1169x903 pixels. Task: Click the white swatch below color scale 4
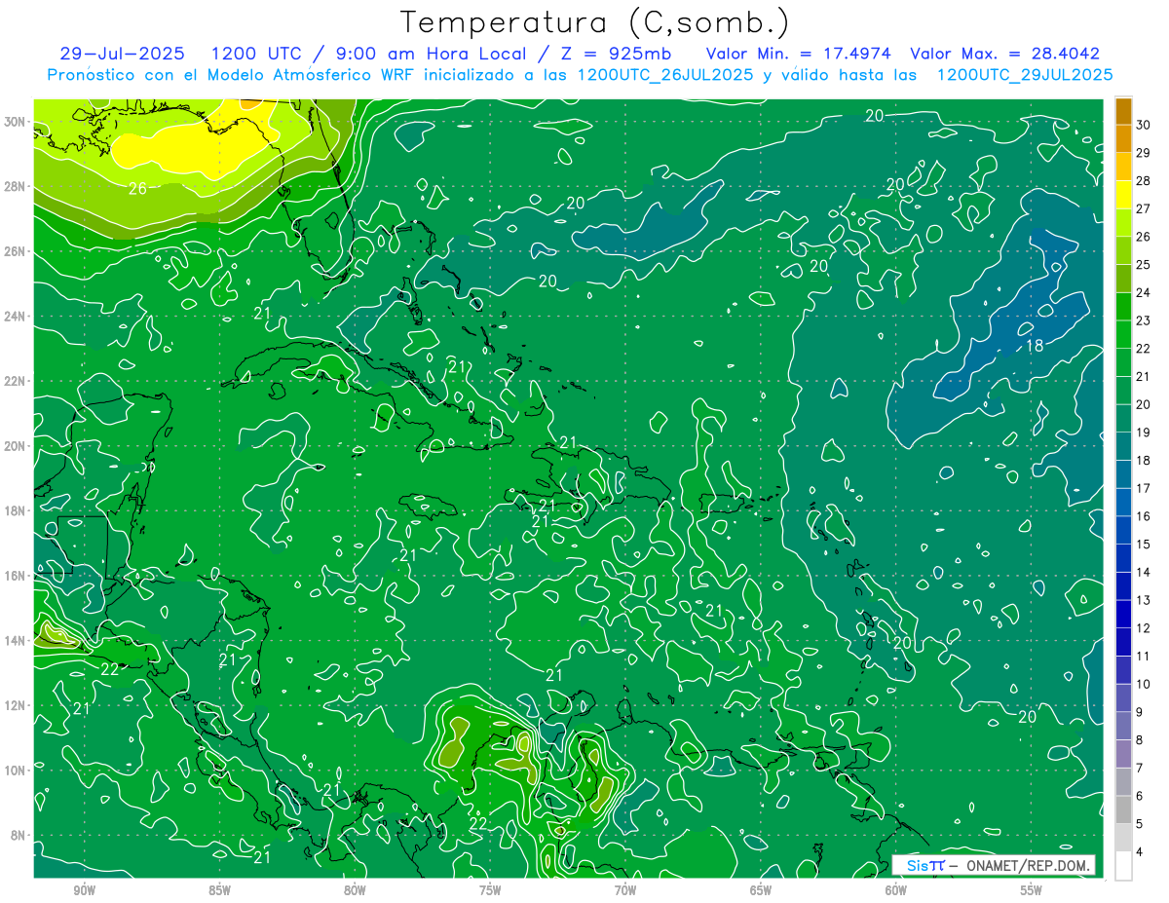tap(1123, 865)
